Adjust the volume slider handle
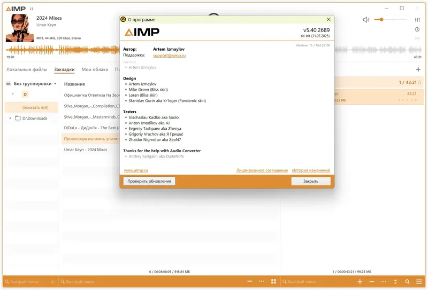428x290 pixels. [381, 20]
